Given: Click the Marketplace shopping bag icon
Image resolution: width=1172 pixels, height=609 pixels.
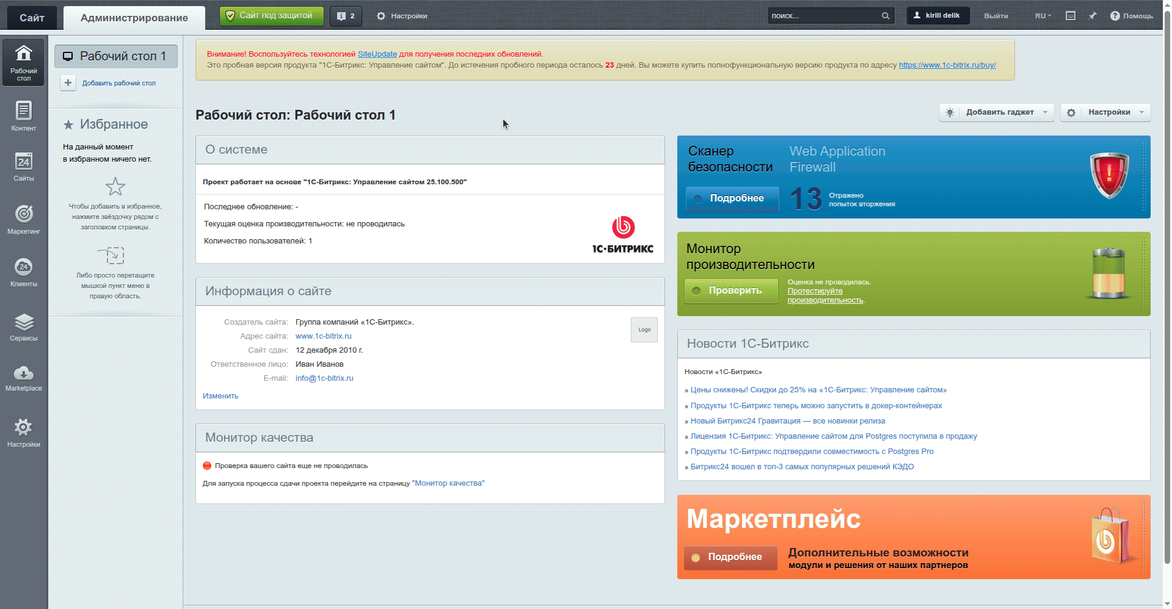Looking at the screenshot, I should point(1110,536).
